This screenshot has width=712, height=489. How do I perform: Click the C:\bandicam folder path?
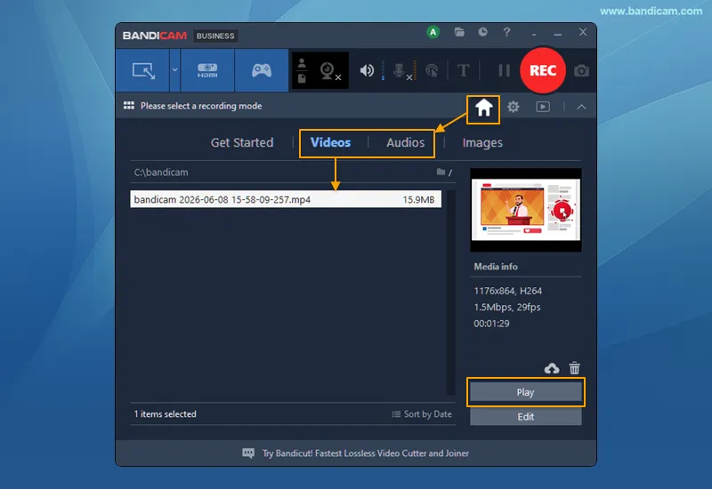pos(161,172)
